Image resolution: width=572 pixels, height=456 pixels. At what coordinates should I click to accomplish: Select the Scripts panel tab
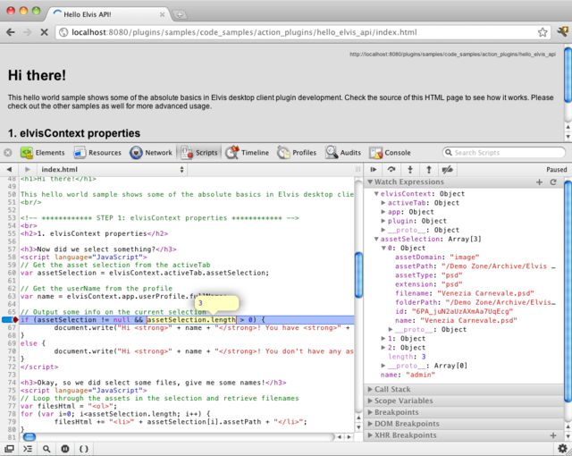[199, 153]
